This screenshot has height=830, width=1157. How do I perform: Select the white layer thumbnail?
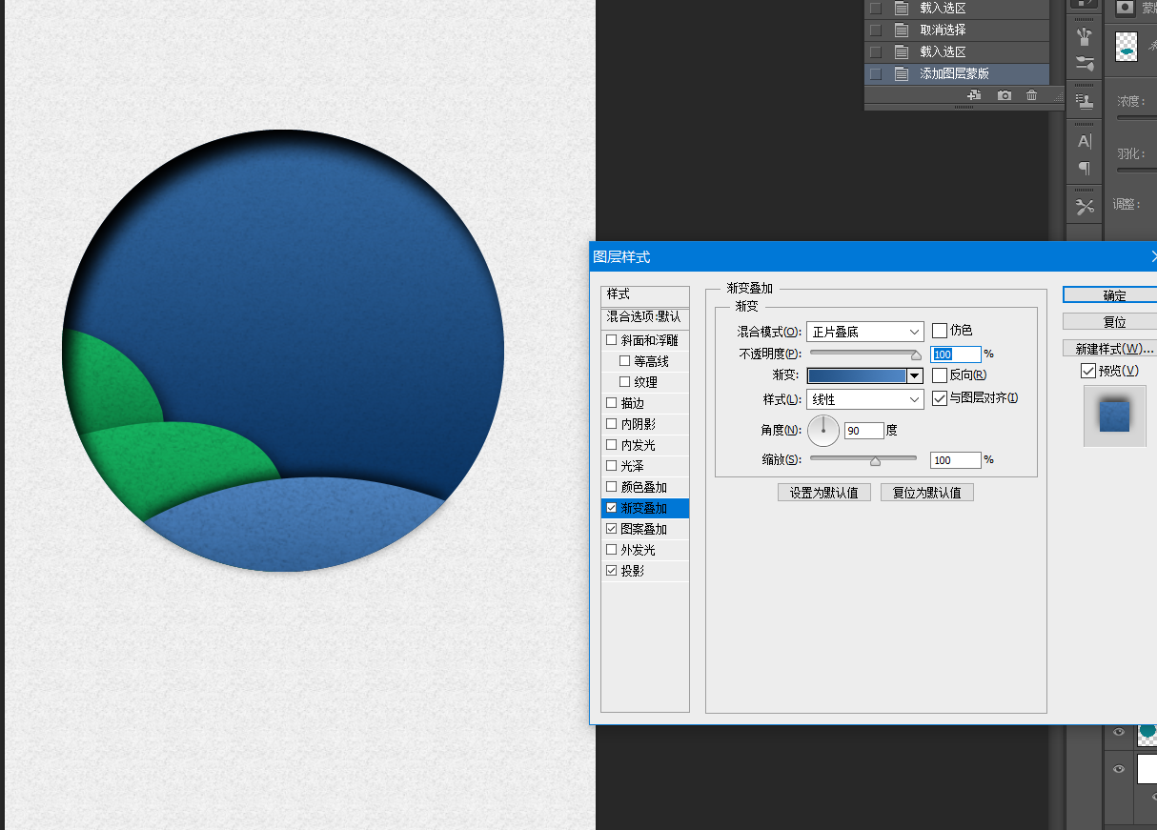pos(1147,768)
